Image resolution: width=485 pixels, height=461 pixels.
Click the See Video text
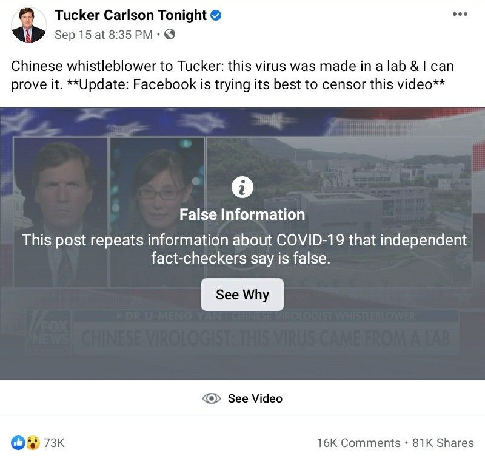(x=255, y=398)
